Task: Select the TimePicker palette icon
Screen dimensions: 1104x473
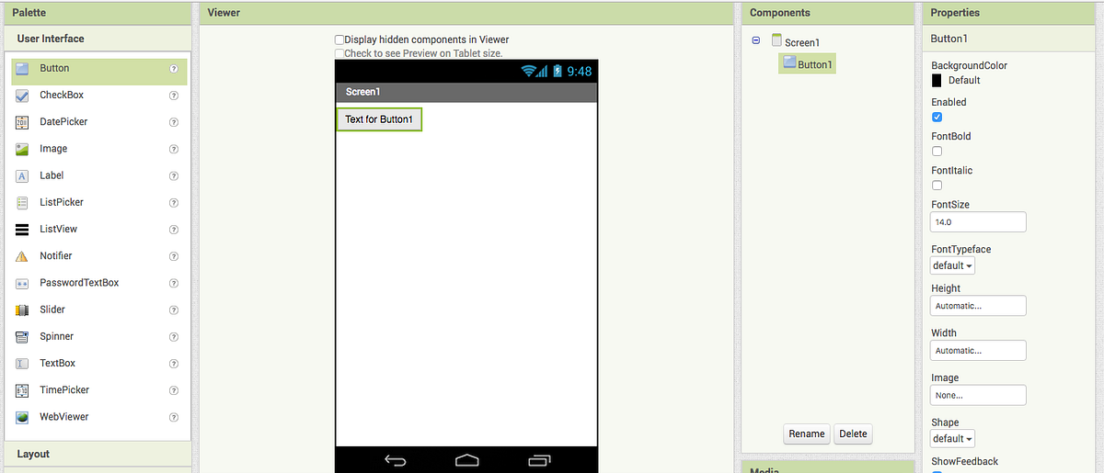Action: (22, 390)
